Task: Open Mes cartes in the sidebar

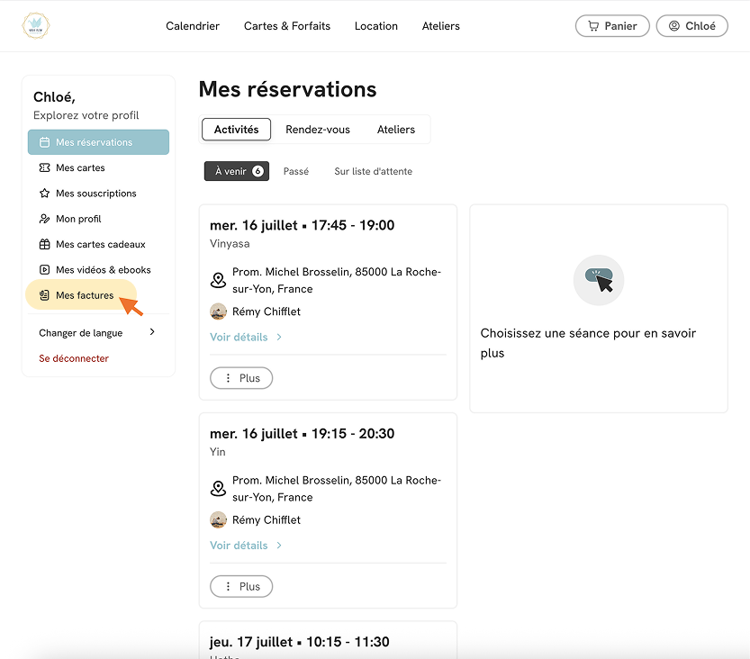Action: (x=80, y=167)
